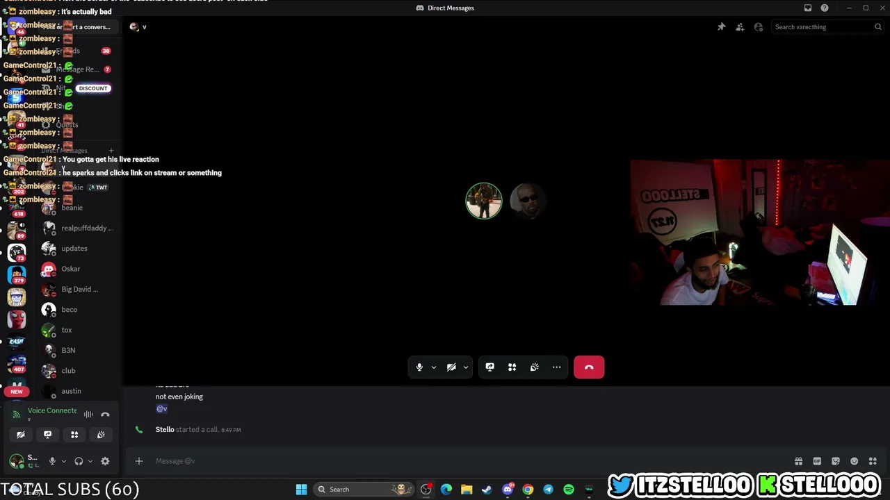This screenshot has height=500, width=890.
Task: Click the @v mention in the chat
Action: click(161, 409)
